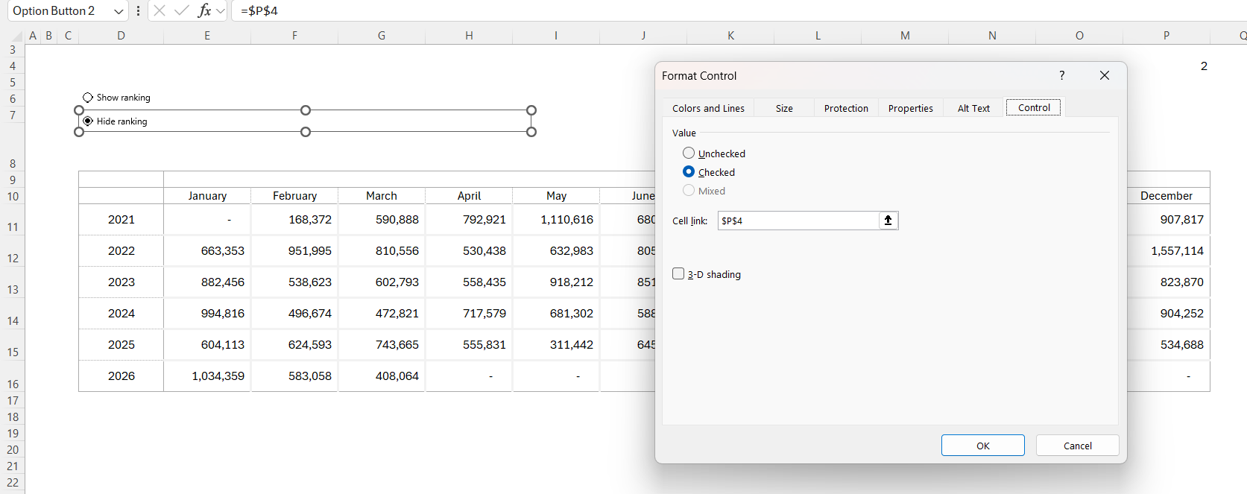The width and height of the screenshot is (1247, 494).
Task: Click the Cell link input field
Action: point(798,221)
